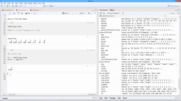Open the Session menu
Image resolution: width=181 pixels, height=101 pixels.
tap(21, 3)
